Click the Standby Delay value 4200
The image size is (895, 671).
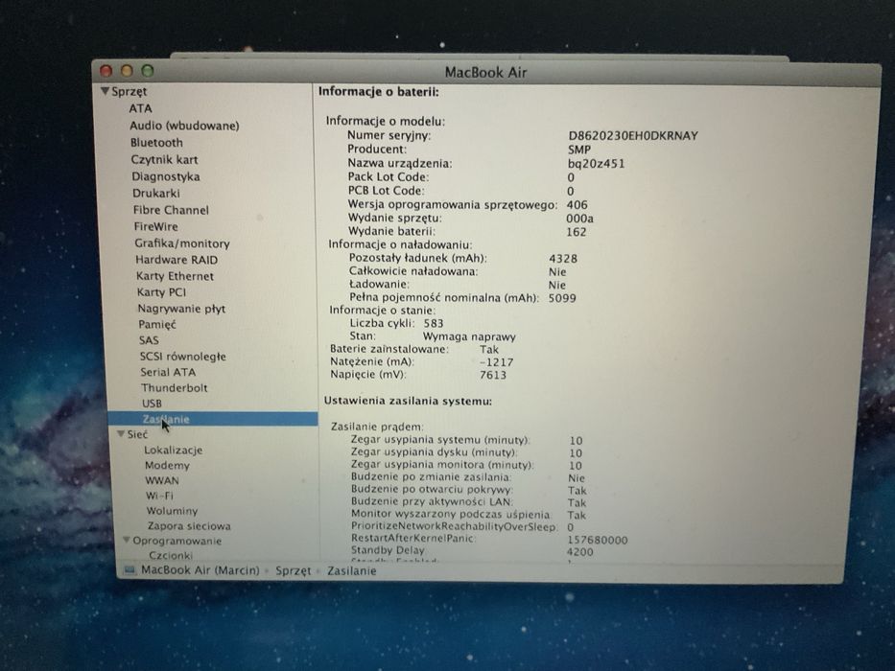(580, 552)
